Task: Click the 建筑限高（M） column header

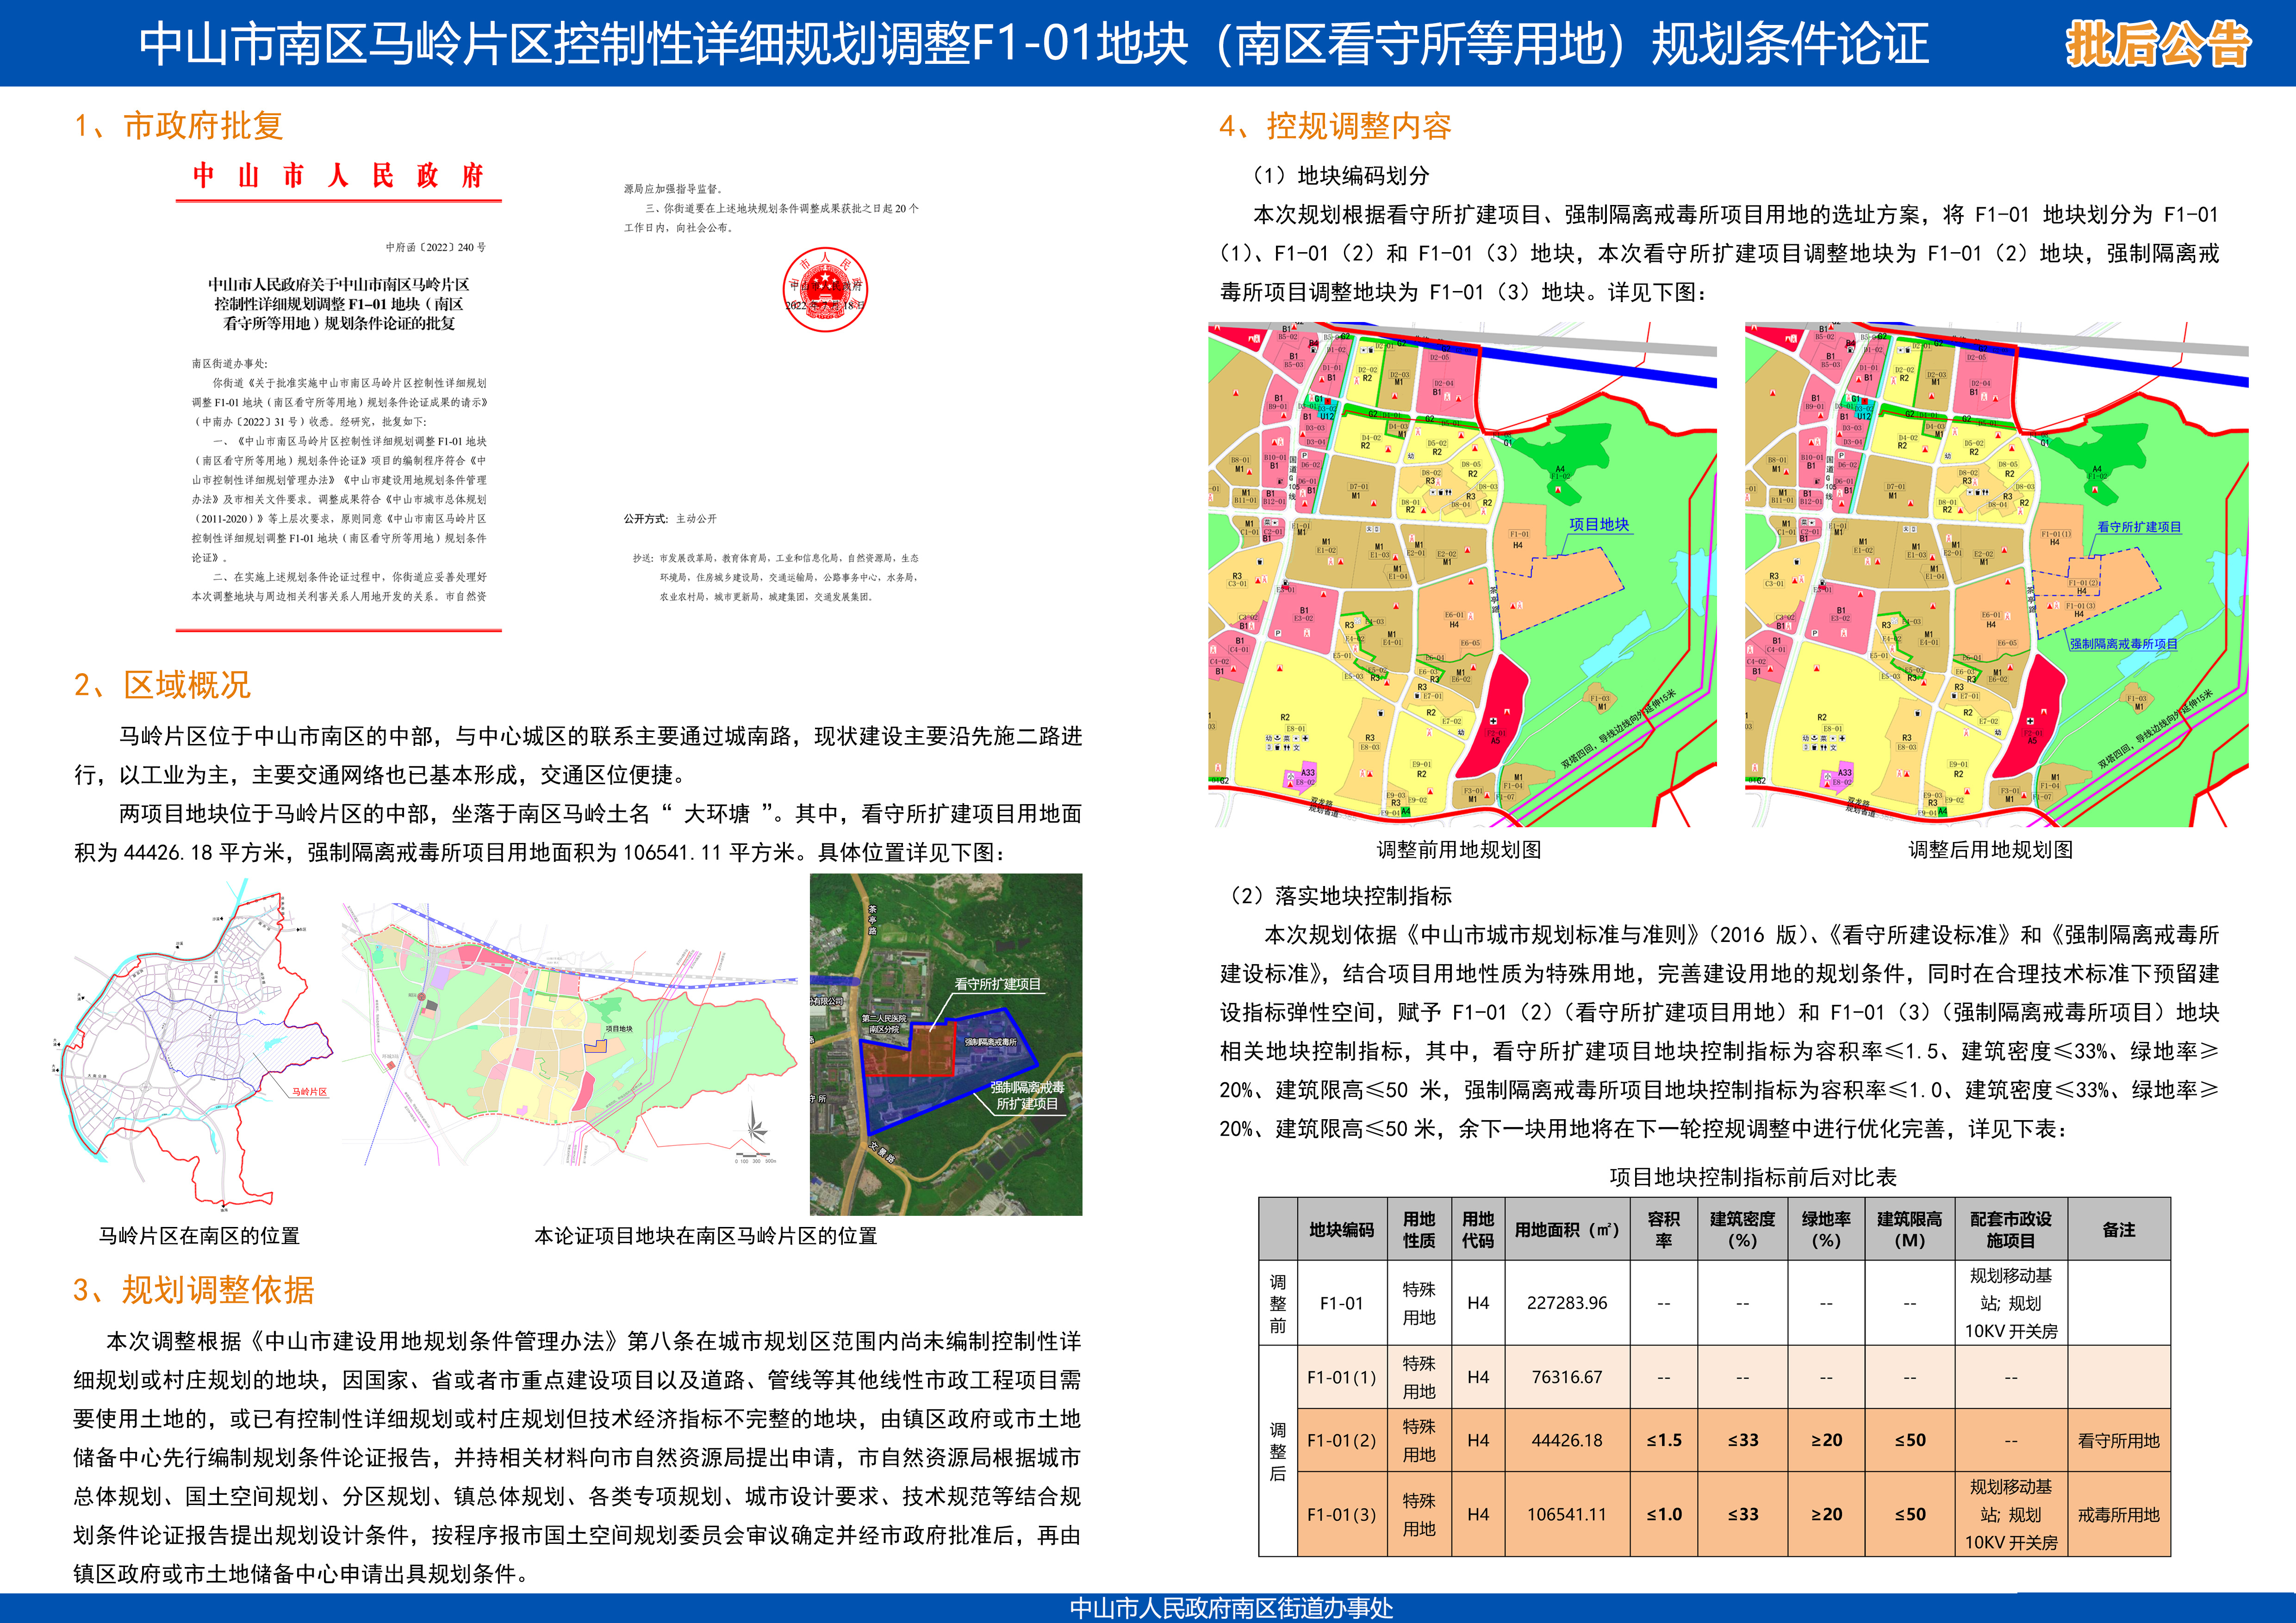Action: click(1909, 1230)
